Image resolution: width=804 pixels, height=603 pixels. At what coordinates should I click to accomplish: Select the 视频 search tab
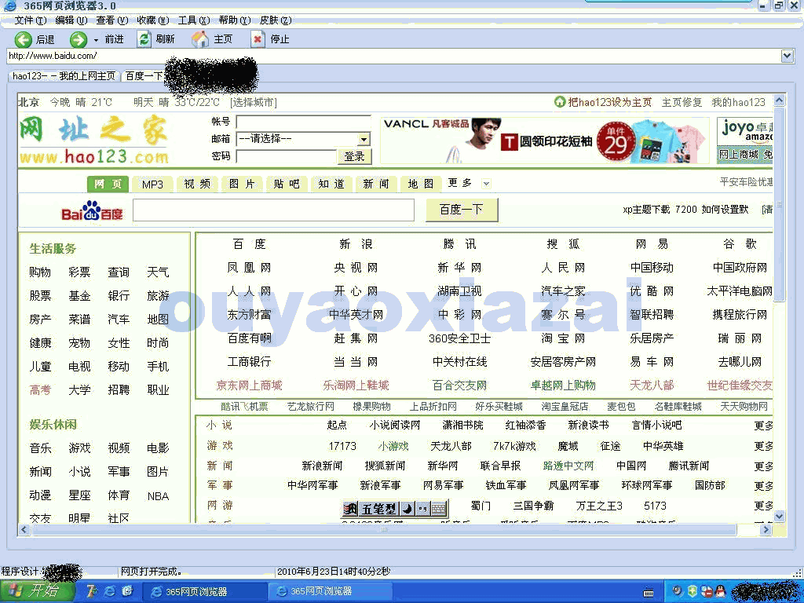coord(197,184)
